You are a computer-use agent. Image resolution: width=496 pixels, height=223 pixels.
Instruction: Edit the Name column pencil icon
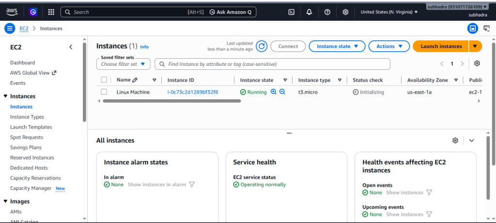135,80
